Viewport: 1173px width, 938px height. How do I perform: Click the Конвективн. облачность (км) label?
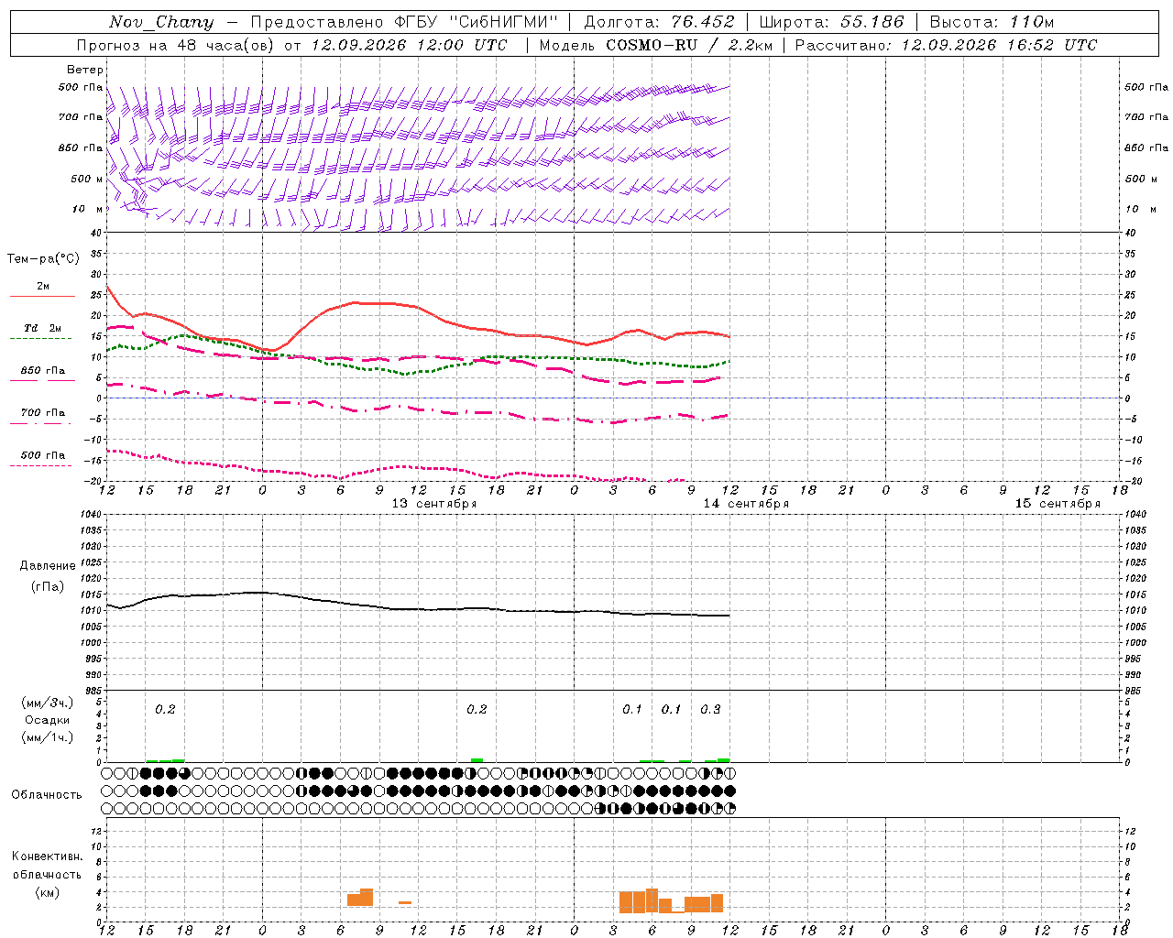pos(48,874)
